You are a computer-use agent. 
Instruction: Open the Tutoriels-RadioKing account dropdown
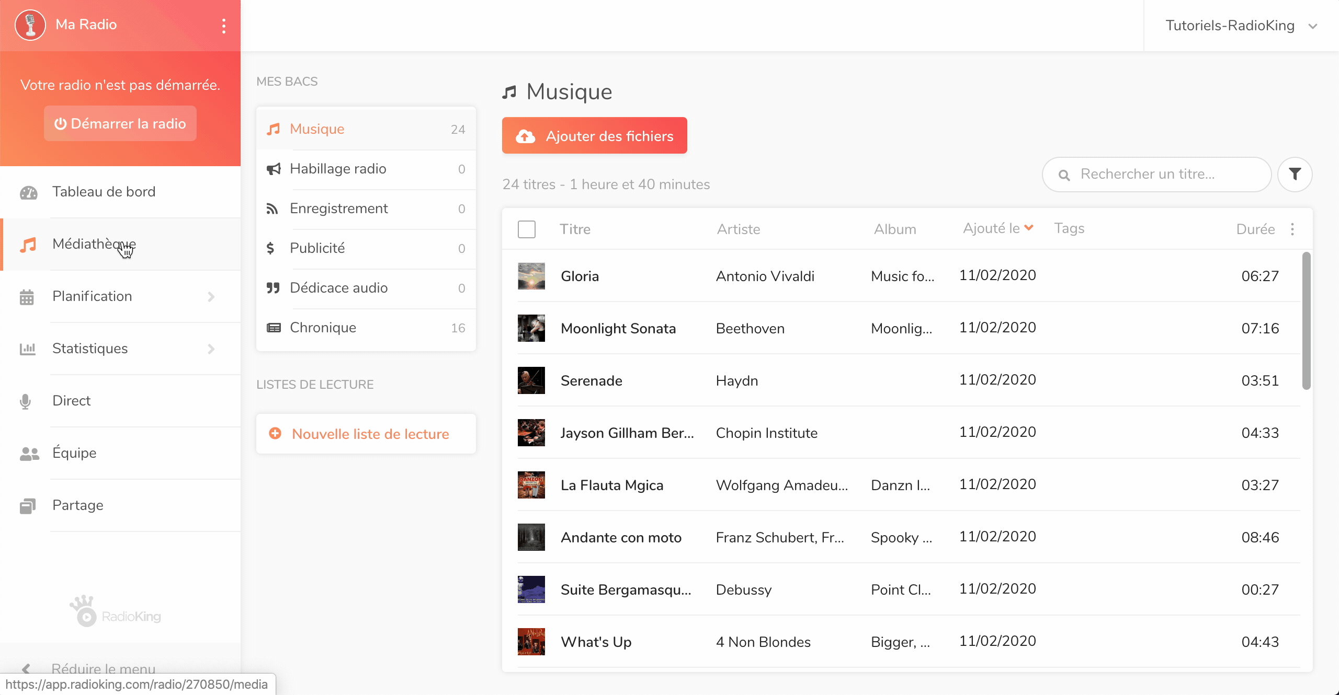tap(1241, 26)
